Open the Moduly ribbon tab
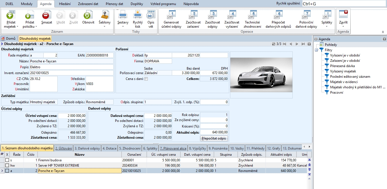387x189 pixels. click(27, 4)
